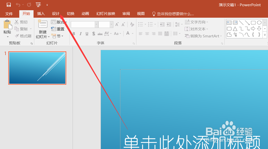Align text right icon
The height and width of the screenshot is (149, 268).
153,34
